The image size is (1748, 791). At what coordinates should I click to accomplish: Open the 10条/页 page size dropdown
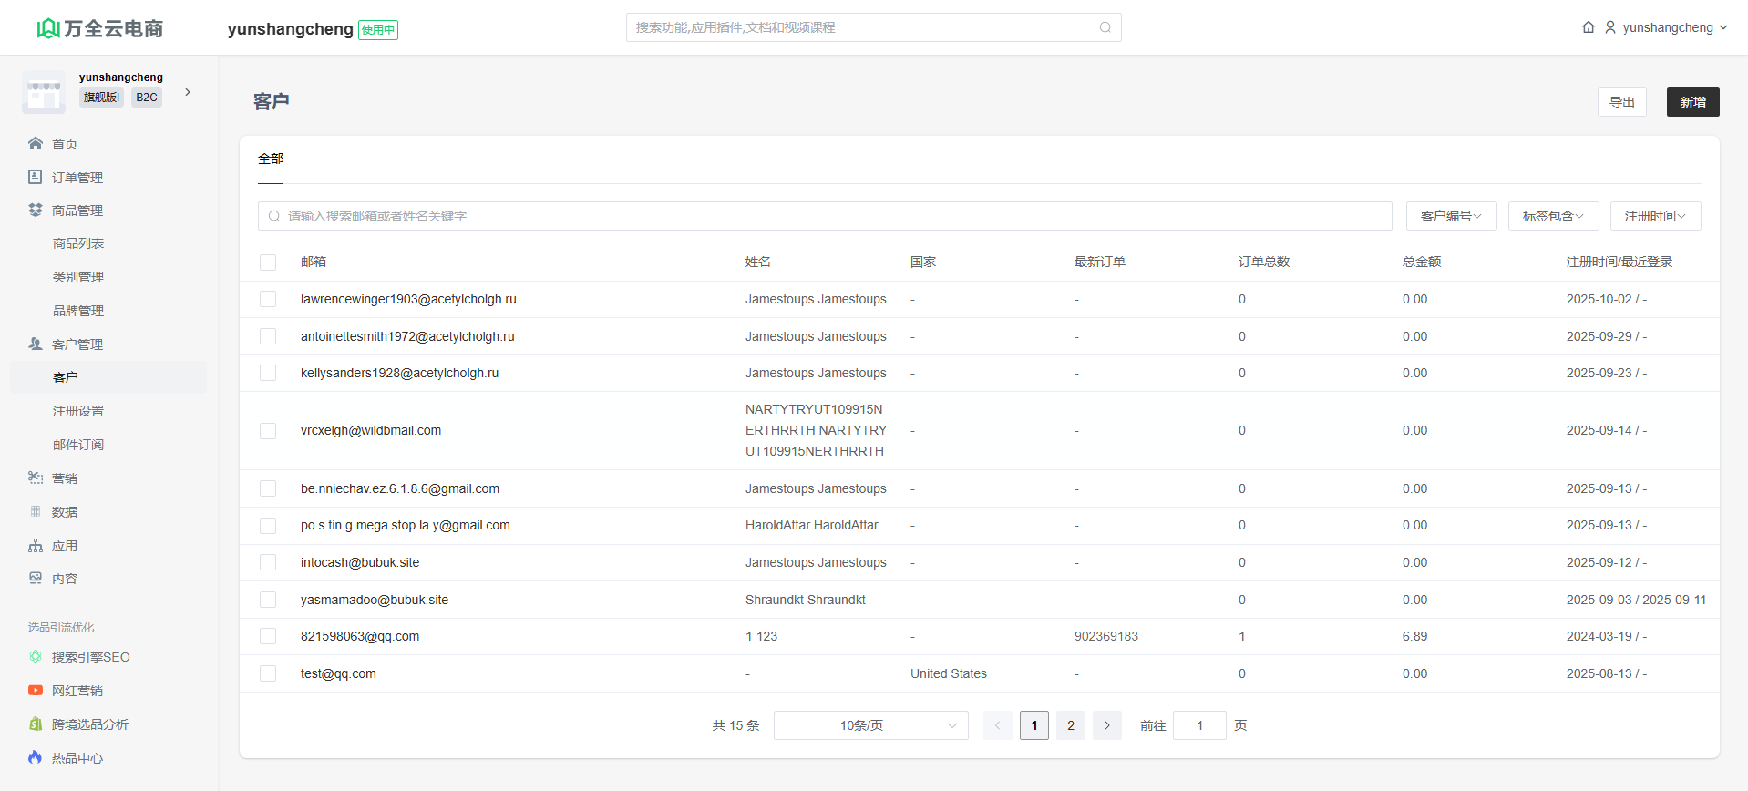pyautogui.click(x=870, y=725)
